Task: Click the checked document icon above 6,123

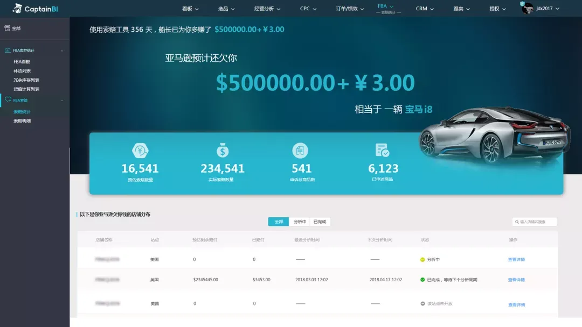Action: (382, 150)
